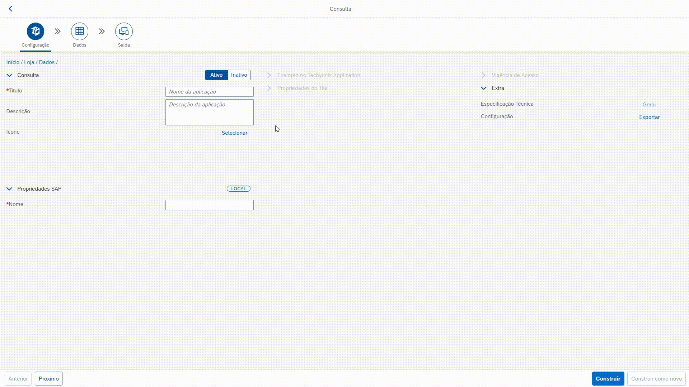Screen dimensions: 689x387
Task: Set status toggle to Ativo
Action: pos(216,75)
